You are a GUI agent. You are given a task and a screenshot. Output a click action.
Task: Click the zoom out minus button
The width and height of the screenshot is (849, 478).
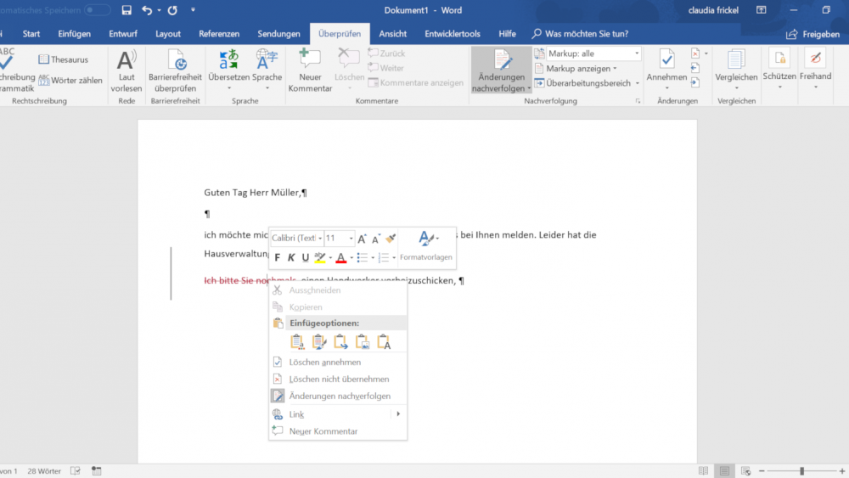click(762, 471)
